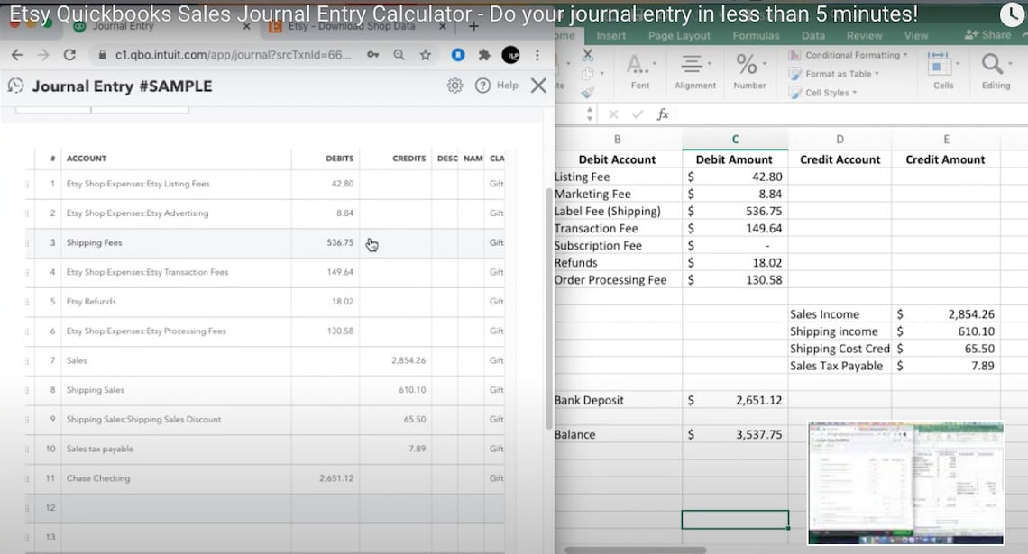Open the QuickBooks settings gear

pos(454,85)
